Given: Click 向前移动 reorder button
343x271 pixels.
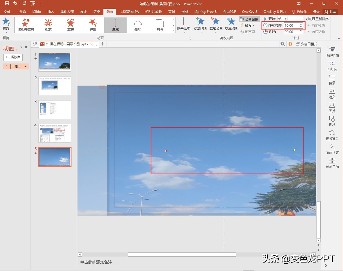Looking at the screenshot, I should coord(316,26).
